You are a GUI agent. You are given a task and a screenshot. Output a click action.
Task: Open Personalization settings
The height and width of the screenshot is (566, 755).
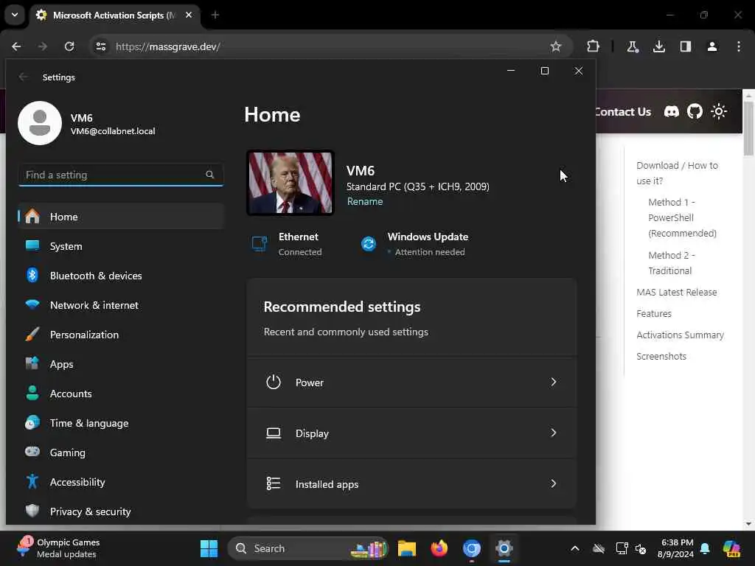pyautogui.click(x=121, y=335)
